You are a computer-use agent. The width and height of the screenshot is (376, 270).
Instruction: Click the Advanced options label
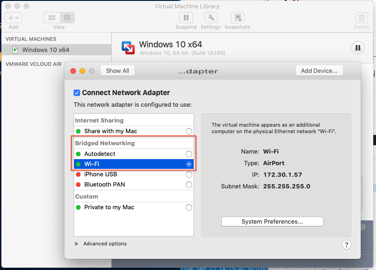pos(105,244)
